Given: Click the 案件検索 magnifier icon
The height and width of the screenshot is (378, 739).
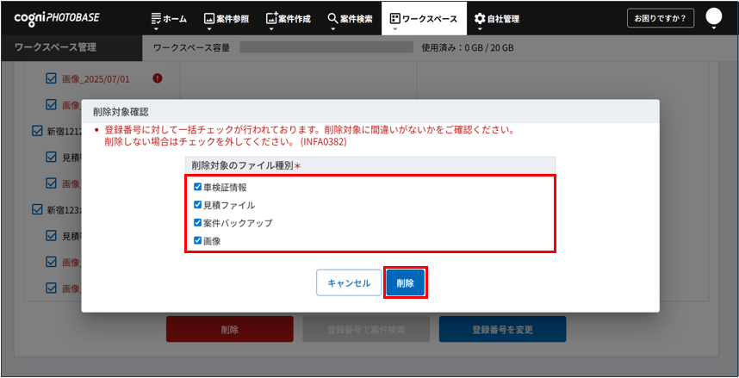Looking at the screenshot, I should pos(333,18).
